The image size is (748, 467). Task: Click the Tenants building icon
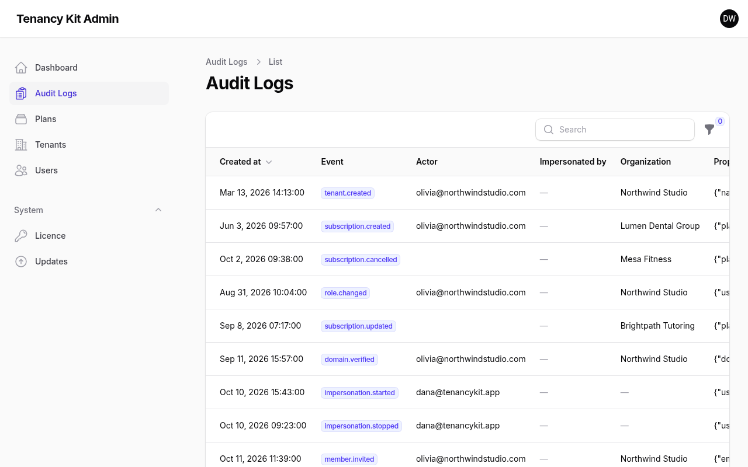21,145
